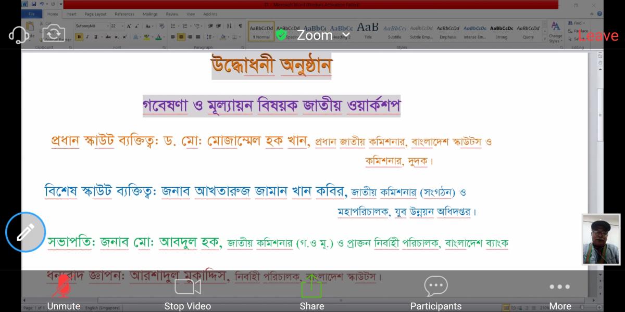Tap the self-view video thumbnail
This screenshot has height=312, width=625.
click(601, 239)
